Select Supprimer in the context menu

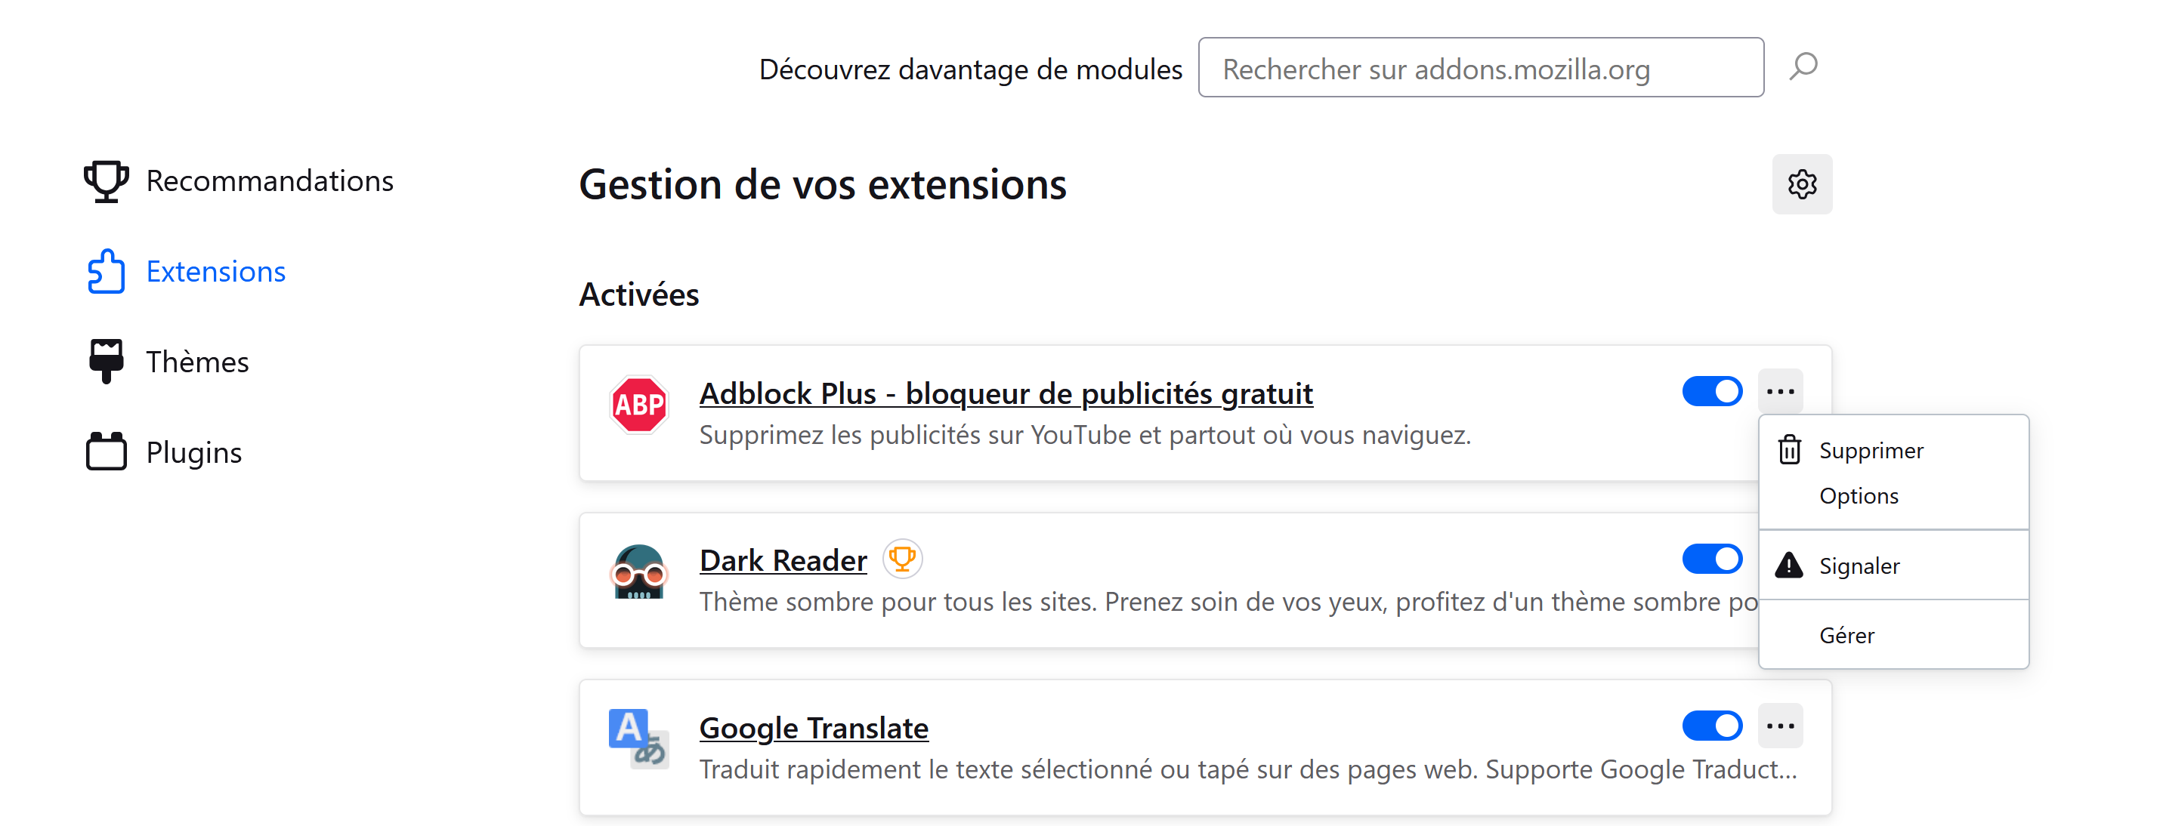click(x=1893, y=451)
